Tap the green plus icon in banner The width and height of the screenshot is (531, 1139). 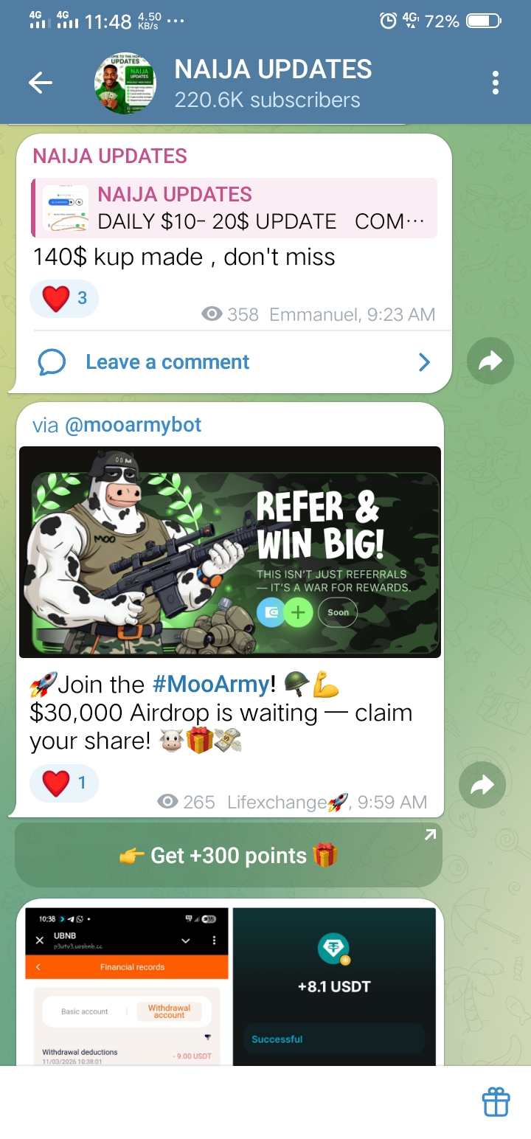click(298, 612)
